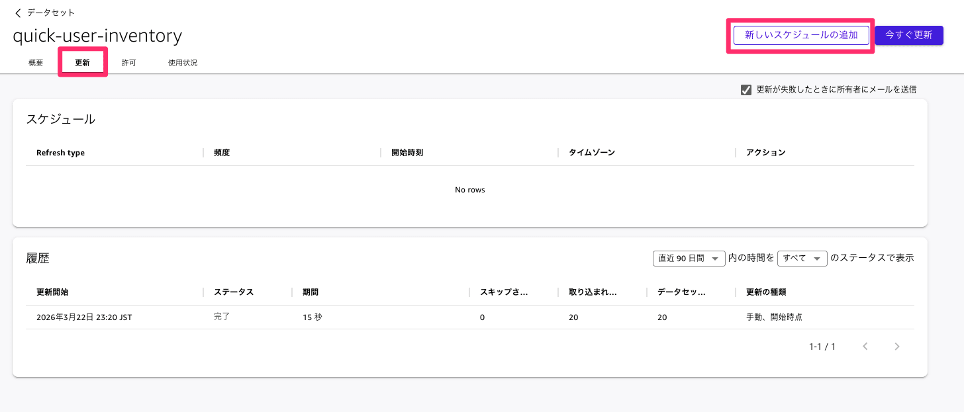This screenshot has width=964, height=412.
Task: Click the previous page arrow in history
Action: pos(865,346)
